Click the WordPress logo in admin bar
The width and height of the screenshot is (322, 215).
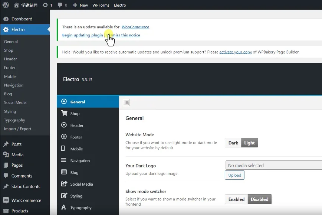pos(6,5)
